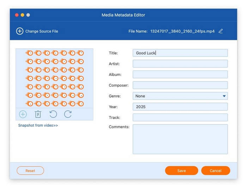Delete the cover image with trash icon
Image resolution: width=247 pixels, height=190 pixels.
click(38, 114)
